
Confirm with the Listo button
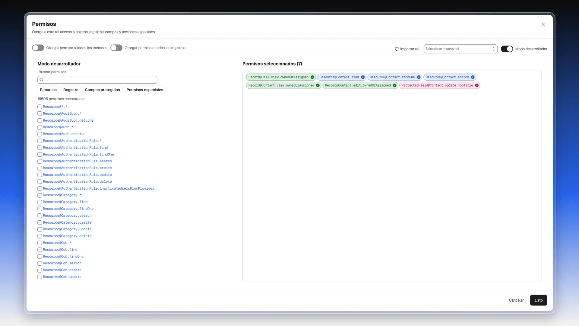[x=539, y=300]
